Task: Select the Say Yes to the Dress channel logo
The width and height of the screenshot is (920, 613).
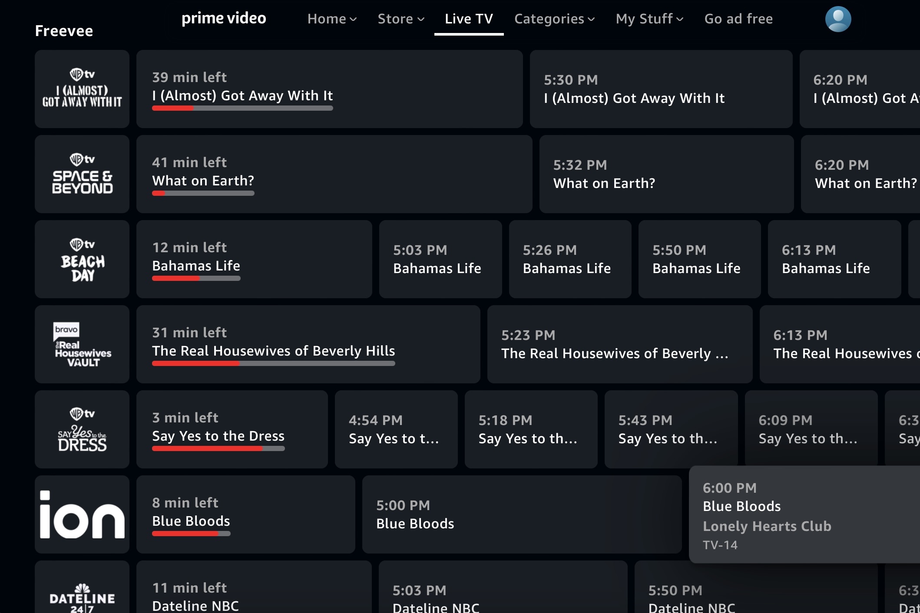Action: 82,429
